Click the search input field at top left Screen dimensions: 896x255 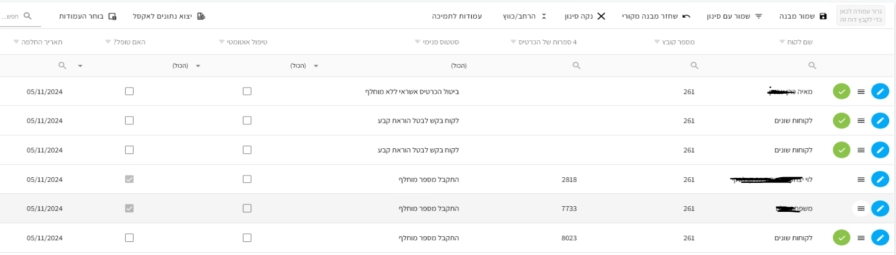point(16,16)
